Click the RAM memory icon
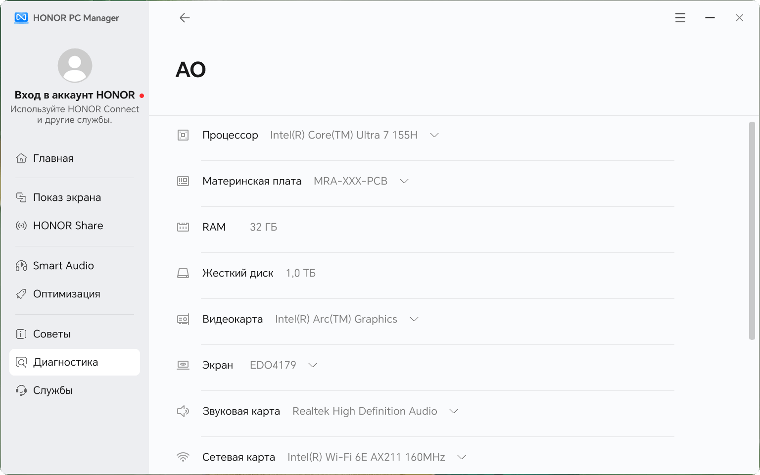The image size is (760, 475). pyautogui.click(x=183, y=227)
